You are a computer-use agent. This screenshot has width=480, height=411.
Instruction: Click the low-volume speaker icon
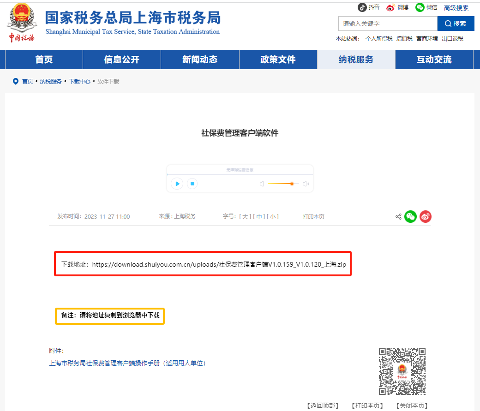point(262,184)
